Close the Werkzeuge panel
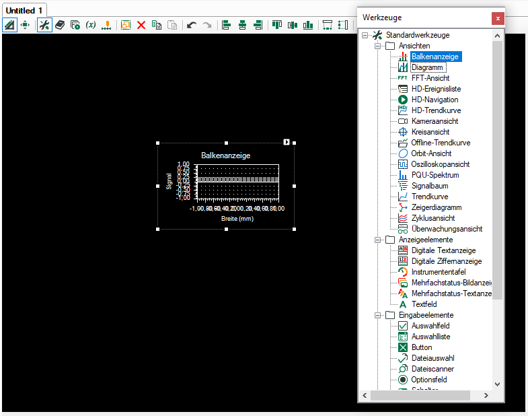The width and height of the screenshot is (528, 416). coord(498,18)
